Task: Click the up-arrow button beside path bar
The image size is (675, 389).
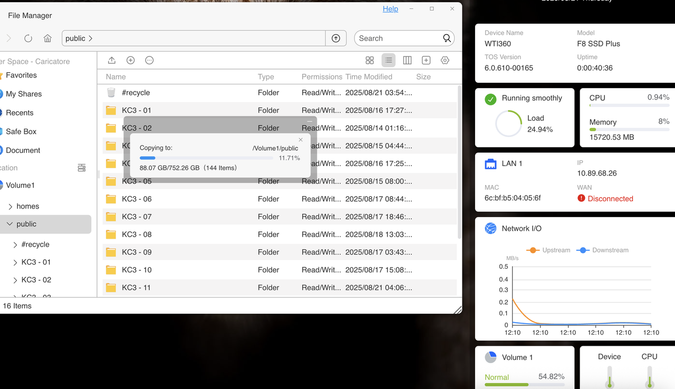Action: 336,38
